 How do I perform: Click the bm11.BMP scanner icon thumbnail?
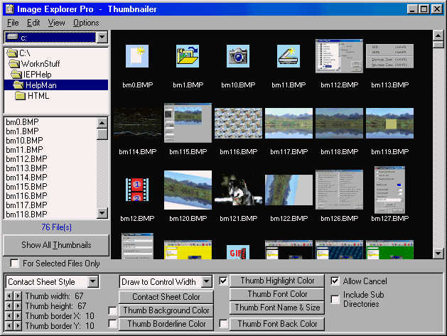tap(289, 56)
